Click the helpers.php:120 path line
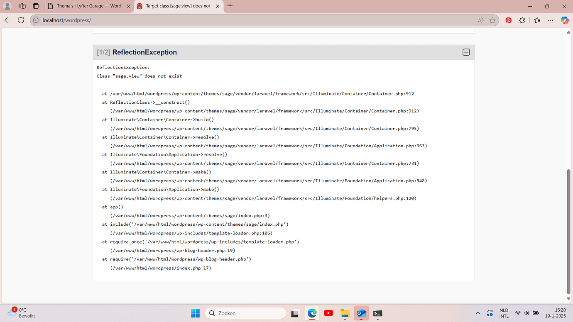Screen dimensions: 573x322 (263, 198)
